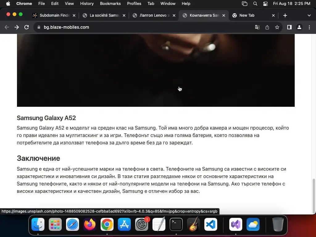Open the Edit menu
The width and height of the screenshot is (316, 237).
click(x=55, y=3)
